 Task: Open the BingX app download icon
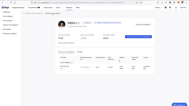(x=176, y=7)
